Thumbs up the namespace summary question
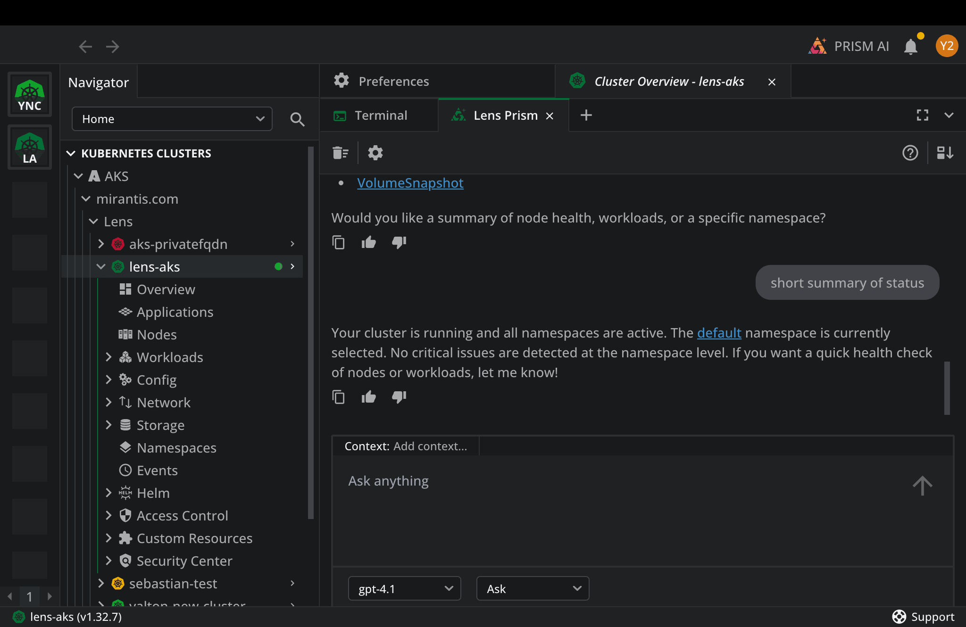This screenshot has height=627, width=966. tap(368, 242)
